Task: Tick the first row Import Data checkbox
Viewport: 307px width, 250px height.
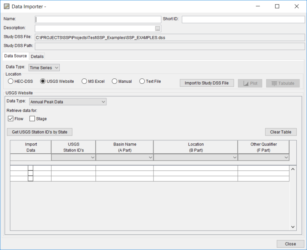Action: point(31,168)
